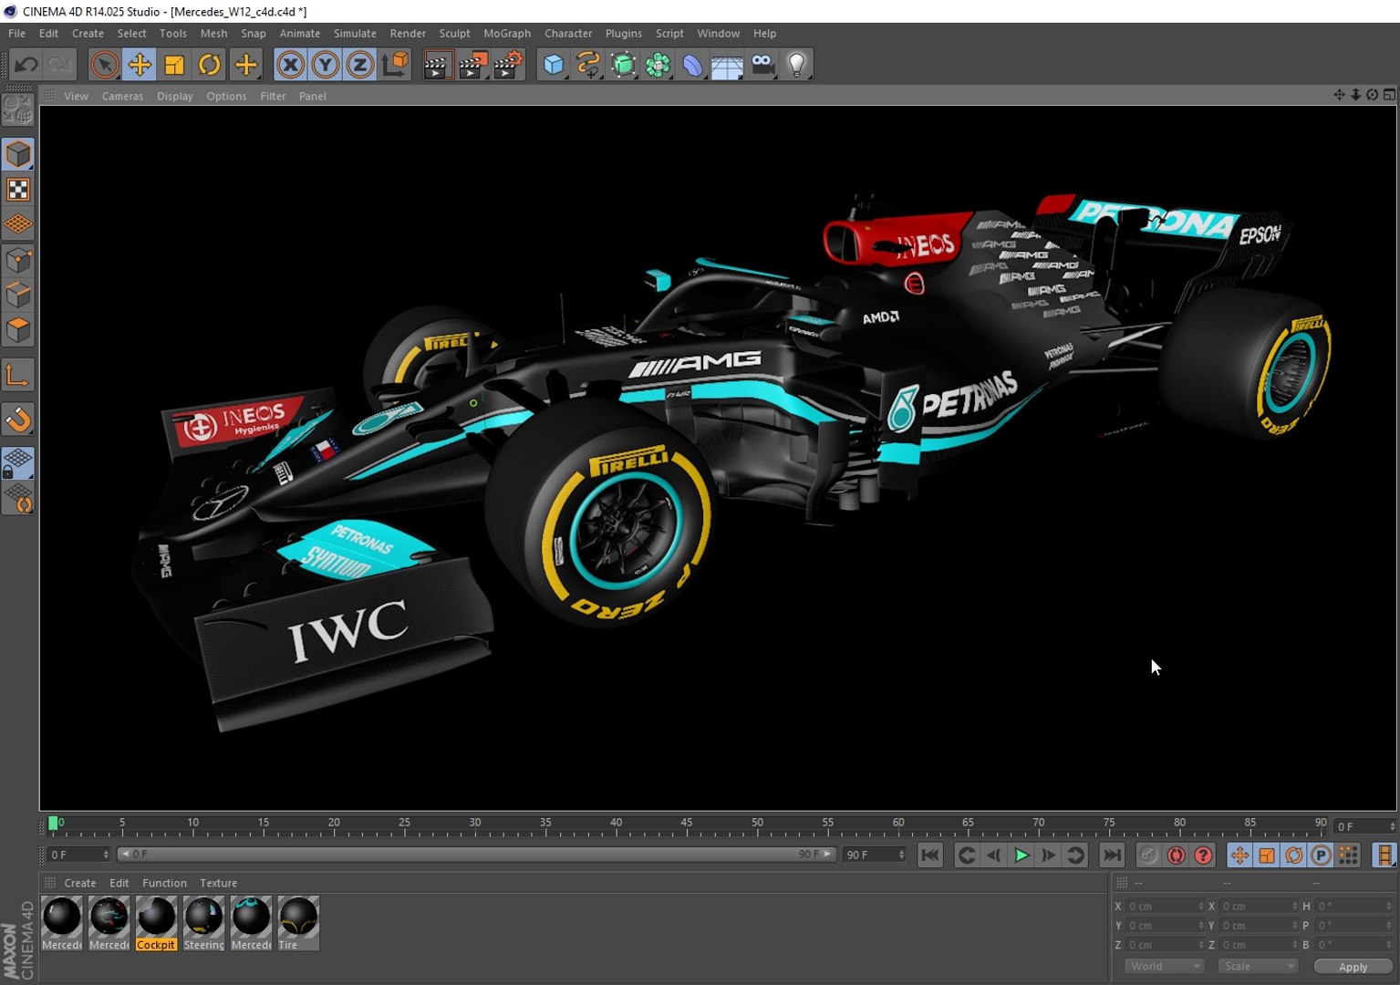Add a Light object
The height and width of the screenshot is (985, 1400).
pos(797,65)
